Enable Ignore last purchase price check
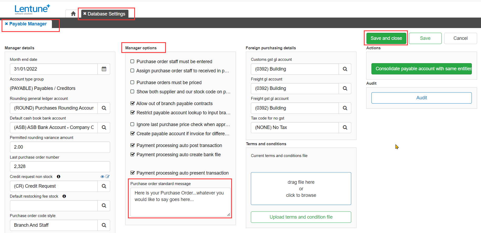The height and width of the screenshot is (233, 481). pos(132,124)
